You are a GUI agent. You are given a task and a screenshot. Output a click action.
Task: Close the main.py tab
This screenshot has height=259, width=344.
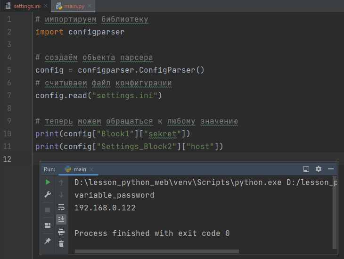coord(90,6)
